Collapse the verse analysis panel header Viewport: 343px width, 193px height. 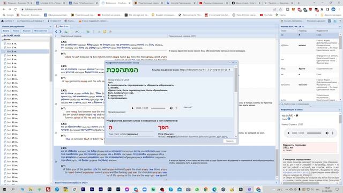coord(340,26)
